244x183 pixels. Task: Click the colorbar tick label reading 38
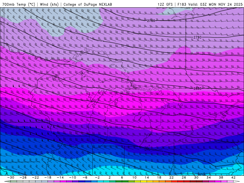point(221,178)
